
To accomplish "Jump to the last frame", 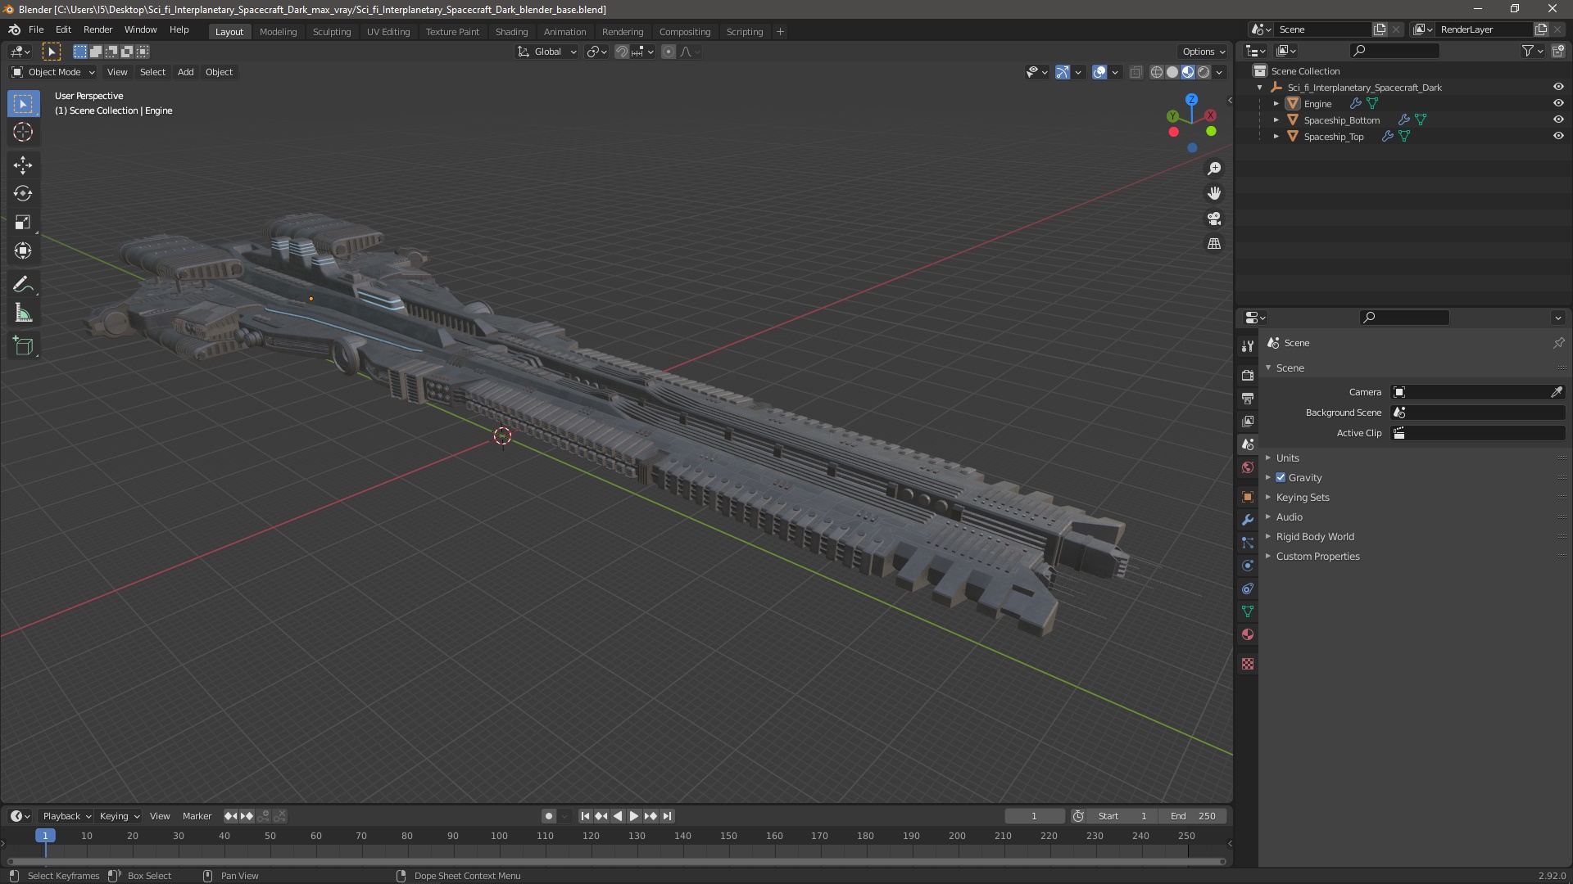I will 668,816.
